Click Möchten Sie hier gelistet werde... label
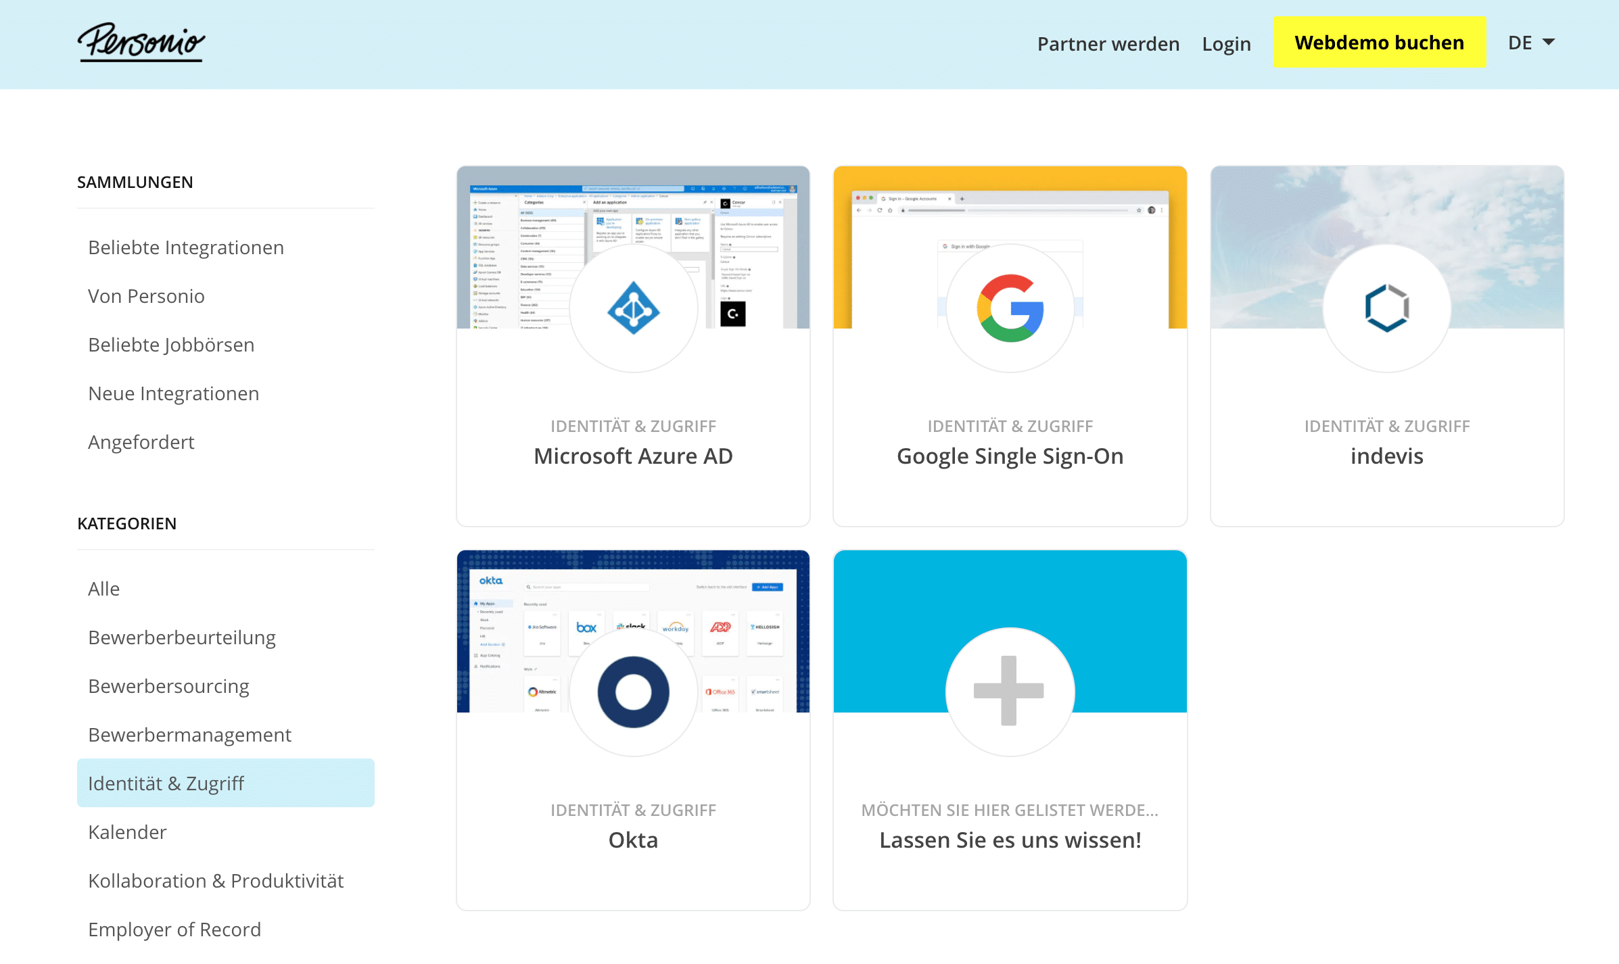The image size is (1619, 964). [1010, 810]
